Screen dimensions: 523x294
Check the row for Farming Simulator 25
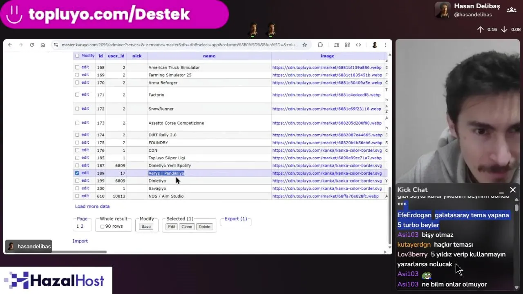77,75
